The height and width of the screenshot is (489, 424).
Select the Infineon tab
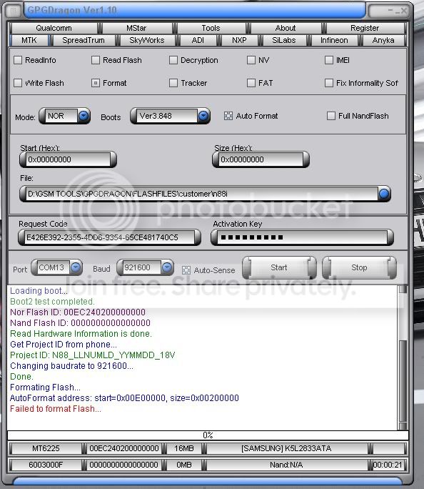[334, 40]
